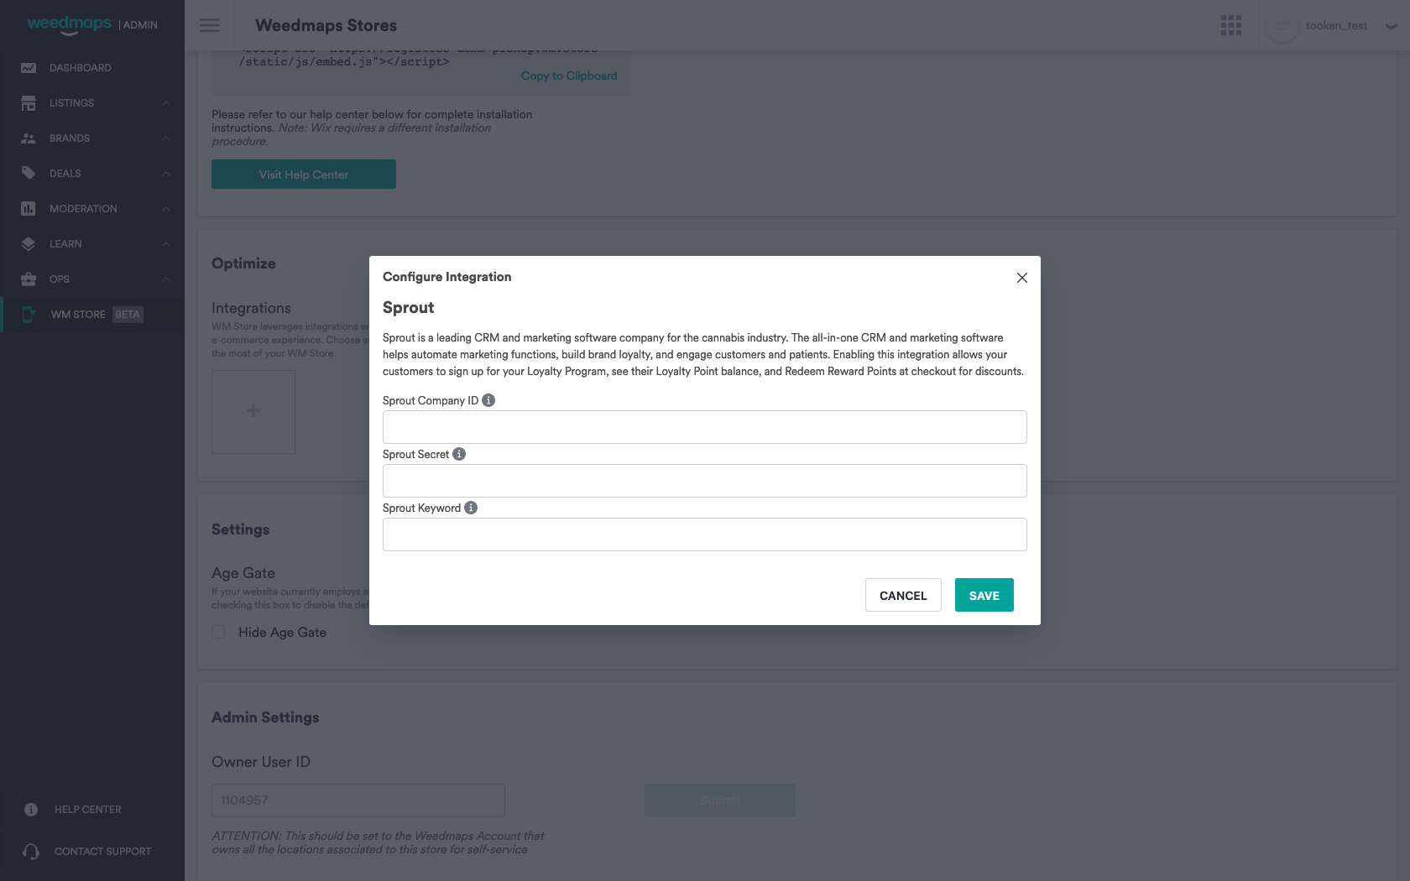The image size is (1410, 881).
Task: Show the Sprout Company ID tooltip
Action: point(488,400)
